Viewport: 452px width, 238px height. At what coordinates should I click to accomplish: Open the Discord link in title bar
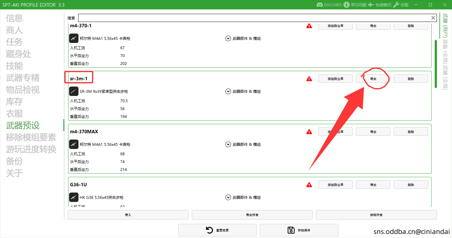point(329,5)
